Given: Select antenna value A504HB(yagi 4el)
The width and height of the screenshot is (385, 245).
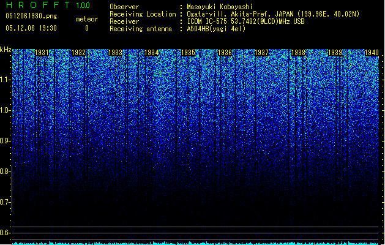Looking at the screenshot, I should tap(216, 29).
